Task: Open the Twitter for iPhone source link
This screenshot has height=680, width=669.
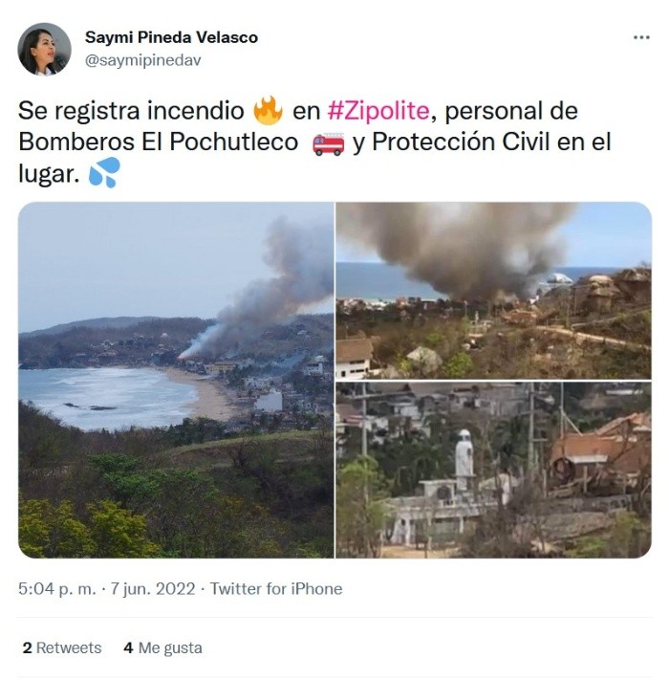Action: (276, 589)
